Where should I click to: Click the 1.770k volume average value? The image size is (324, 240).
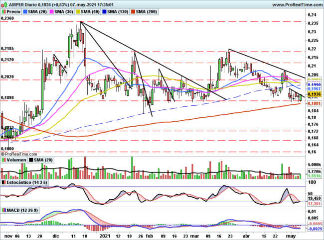click(314, 171)
